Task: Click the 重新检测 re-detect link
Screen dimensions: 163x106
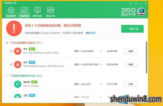Action: pyautogui.click(x=90, y=33)
